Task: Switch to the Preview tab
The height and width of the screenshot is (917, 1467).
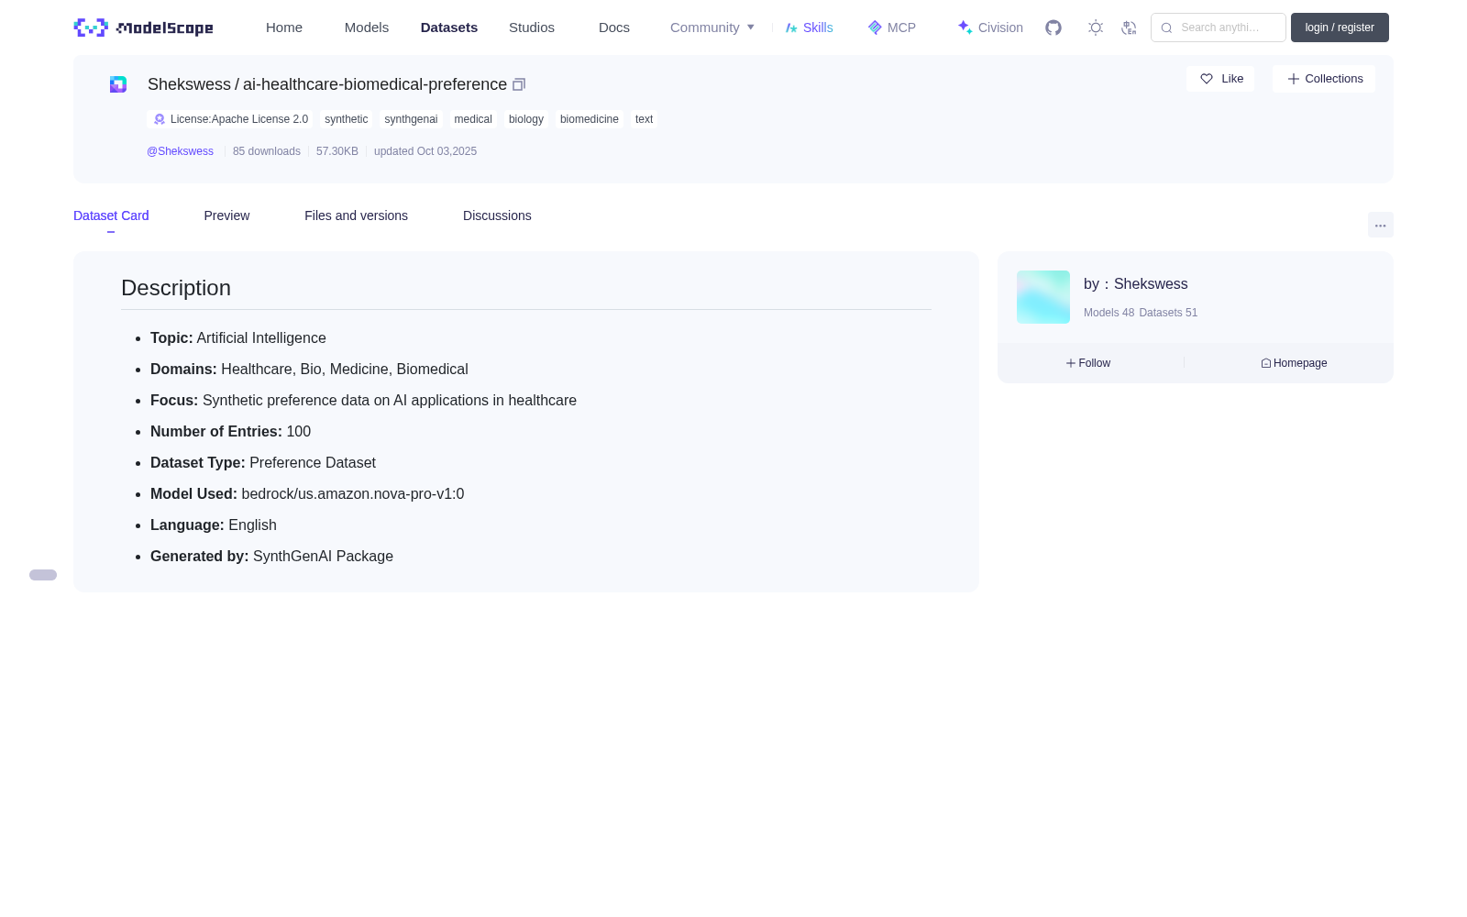Action: pyautogui.click(x=226, y=215)
